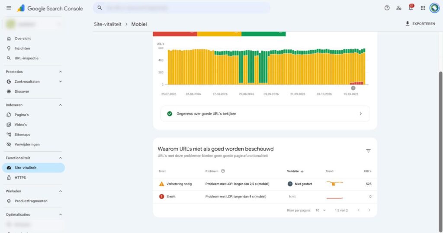Click the red trend sparkline

tap(334, 197)
